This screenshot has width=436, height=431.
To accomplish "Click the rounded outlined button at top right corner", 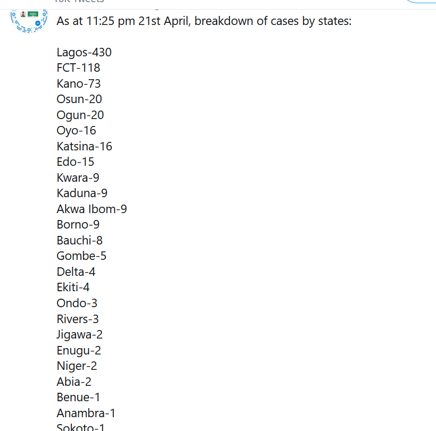I will pos(421,2).
